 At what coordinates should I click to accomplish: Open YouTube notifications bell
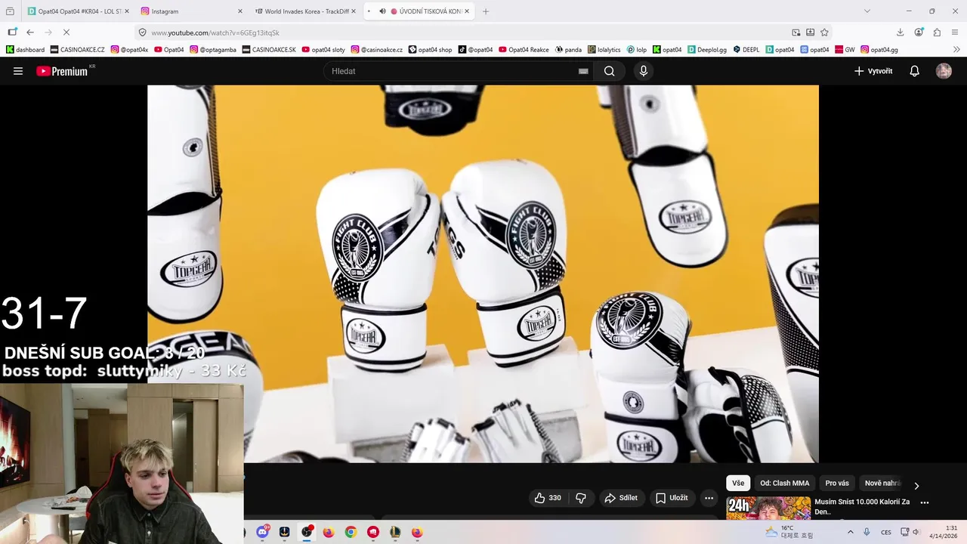coord(914,71)
